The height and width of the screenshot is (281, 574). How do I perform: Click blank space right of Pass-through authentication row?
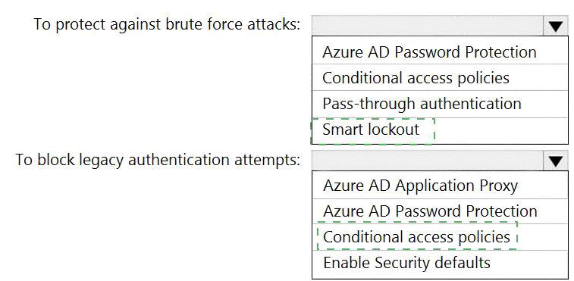(x=544, y=104)
